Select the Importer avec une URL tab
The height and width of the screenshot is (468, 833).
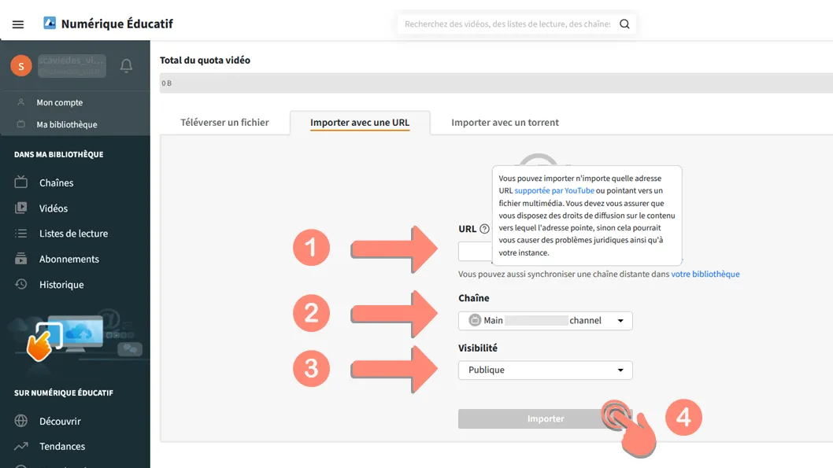tap(360, 123)
